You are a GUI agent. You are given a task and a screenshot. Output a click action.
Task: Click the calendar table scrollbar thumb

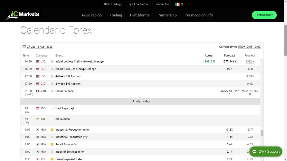point(262,133)
